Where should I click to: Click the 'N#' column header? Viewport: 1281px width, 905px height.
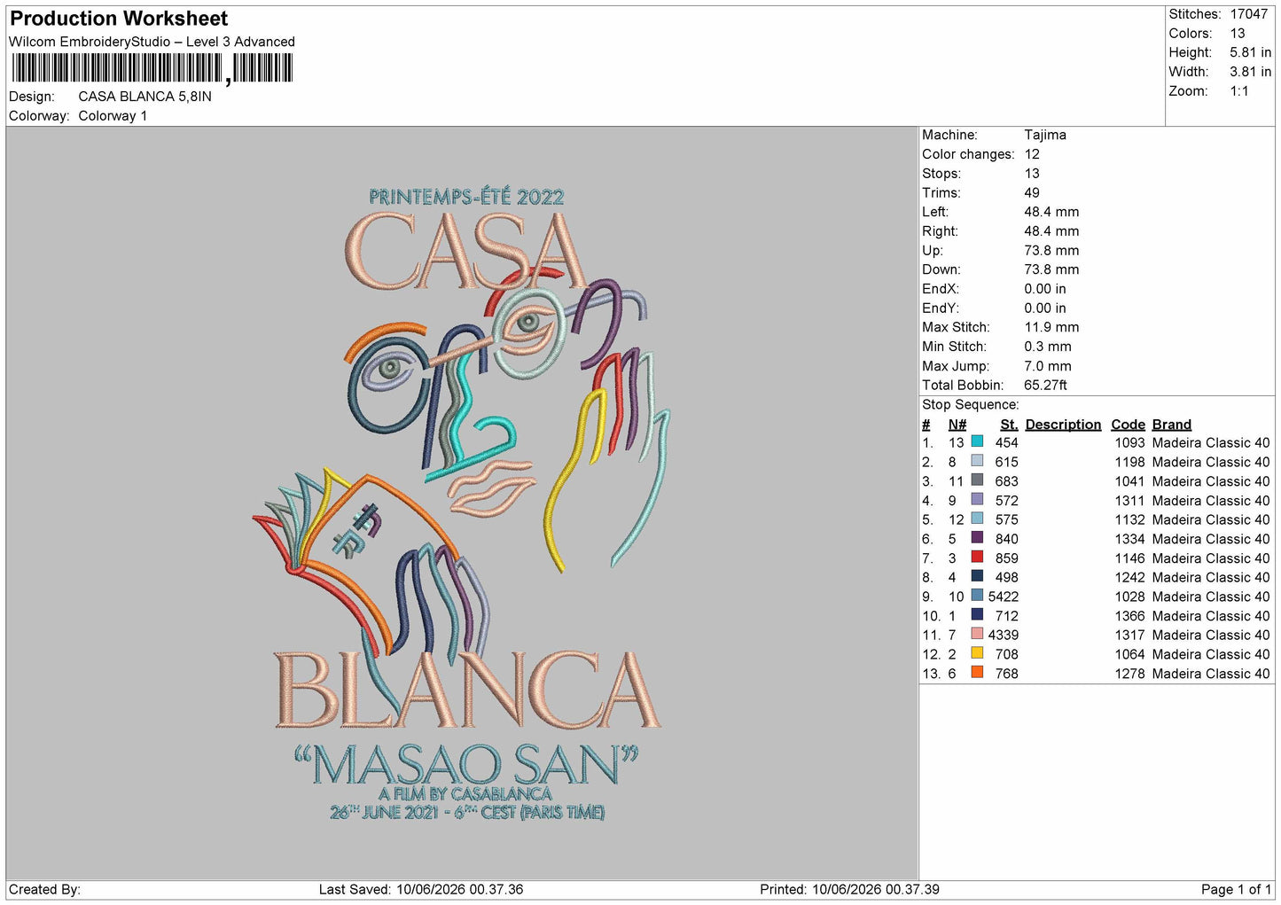point(957,425)
